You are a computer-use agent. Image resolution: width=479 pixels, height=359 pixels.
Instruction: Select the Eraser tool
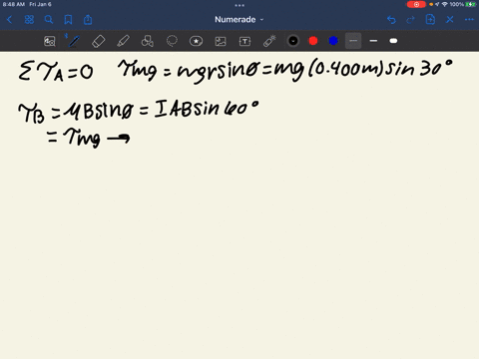[99, 41]
